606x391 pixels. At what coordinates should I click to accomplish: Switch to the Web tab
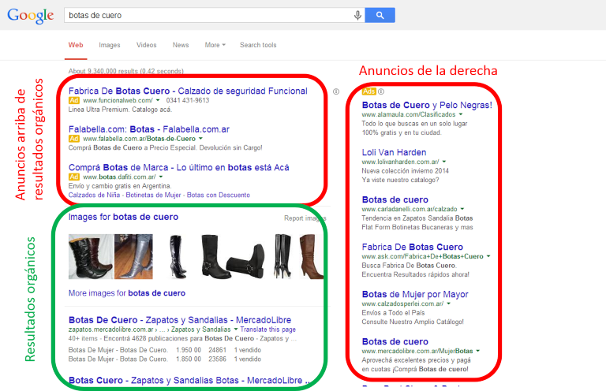[x=76, y=45]
